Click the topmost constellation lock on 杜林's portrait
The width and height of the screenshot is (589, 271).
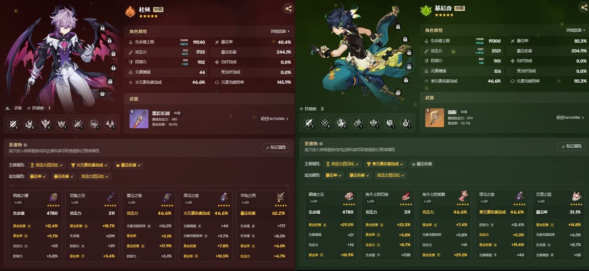point(102,28)
